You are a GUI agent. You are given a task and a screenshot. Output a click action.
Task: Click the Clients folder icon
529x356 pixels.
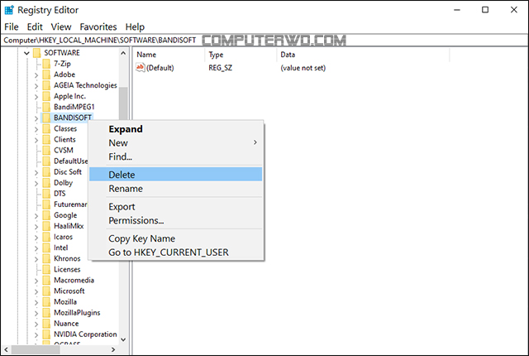[46, 139]
